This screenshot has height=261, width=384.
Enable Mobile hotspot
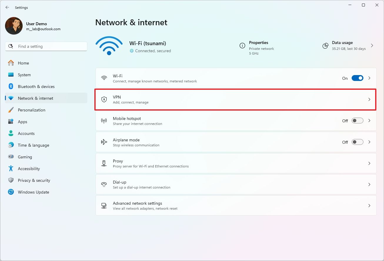pos(357,121)
